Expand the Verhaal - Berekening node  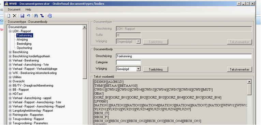click(10, 60)
